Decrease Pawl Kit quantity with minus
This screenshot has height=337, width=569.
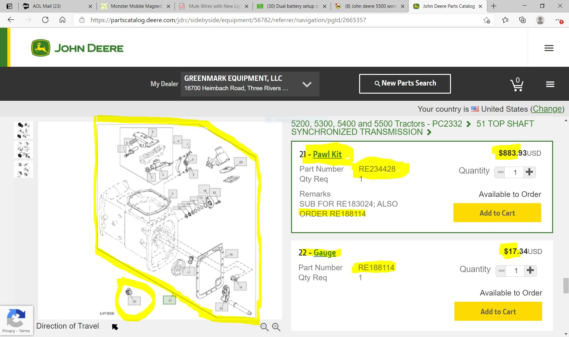501,172
